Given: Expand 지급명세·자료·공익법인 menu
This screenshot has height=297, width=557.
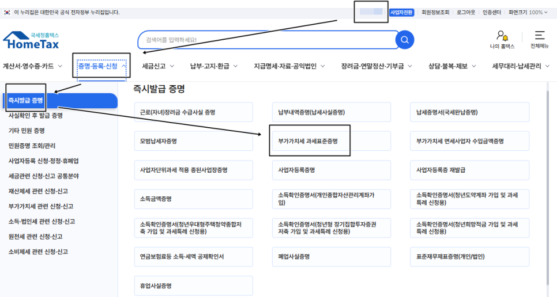Looking at the screenshot, I should (289, 66).
